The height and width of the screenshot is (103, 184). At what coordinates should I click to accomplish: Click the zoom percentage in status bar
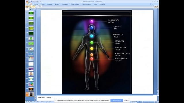tap(139, 102)
